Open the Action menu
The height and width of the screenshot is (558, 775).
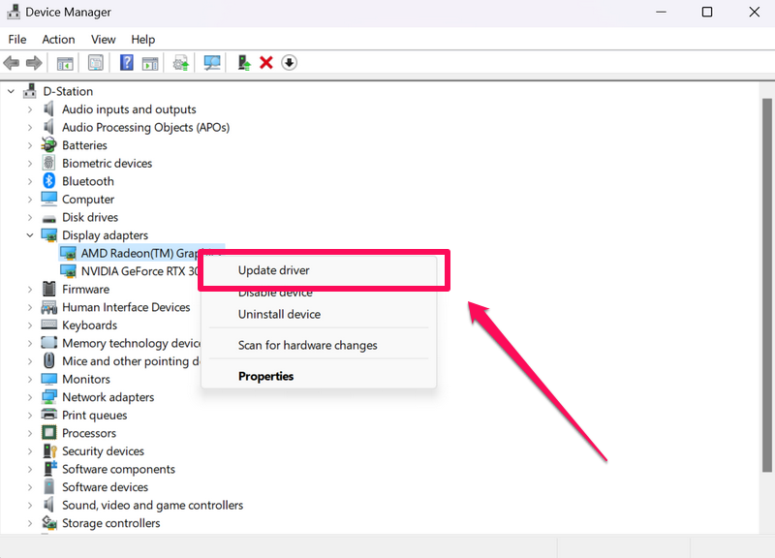[x=58, y=40]
